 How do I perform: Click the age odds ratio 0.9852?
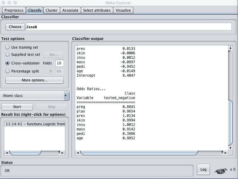coord(129,138)
